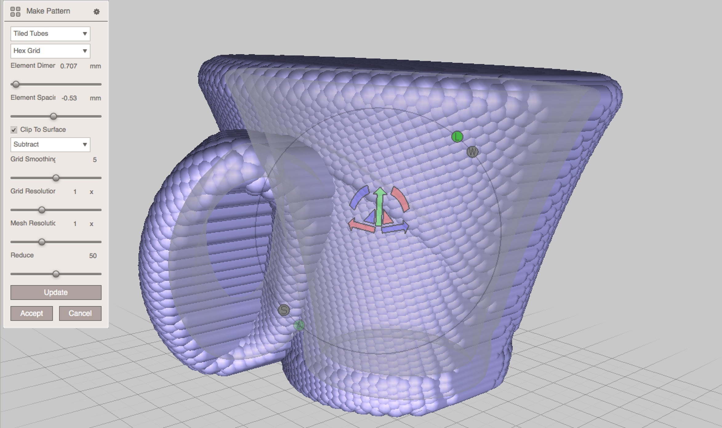Click the Make Pattern four-squares icon
This screenshot has width=722, height=428.
coord(15,12)
